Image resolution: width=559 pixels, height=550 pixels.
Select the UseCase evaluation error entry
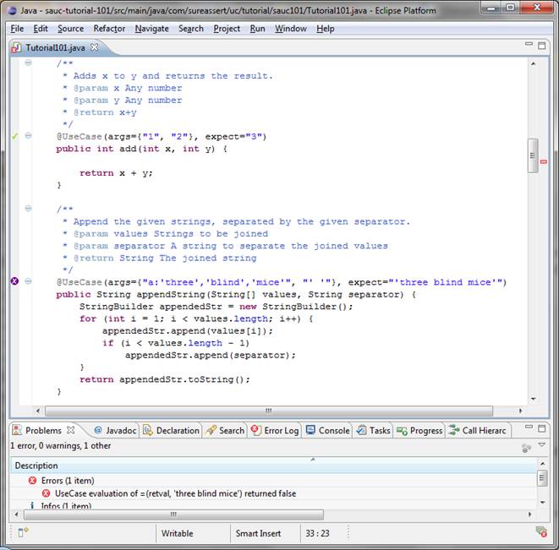tap(175, 493)
